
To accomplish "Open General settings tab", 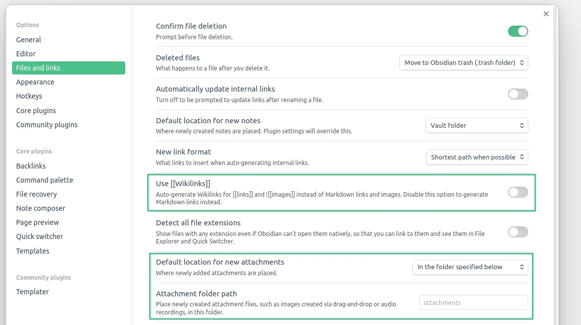I will [29, 40].
